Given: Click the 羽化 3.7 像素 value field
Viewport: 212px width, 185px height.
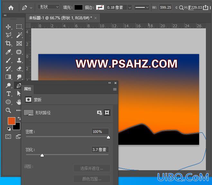Looking at the screenshot, I should coord(100,150).
